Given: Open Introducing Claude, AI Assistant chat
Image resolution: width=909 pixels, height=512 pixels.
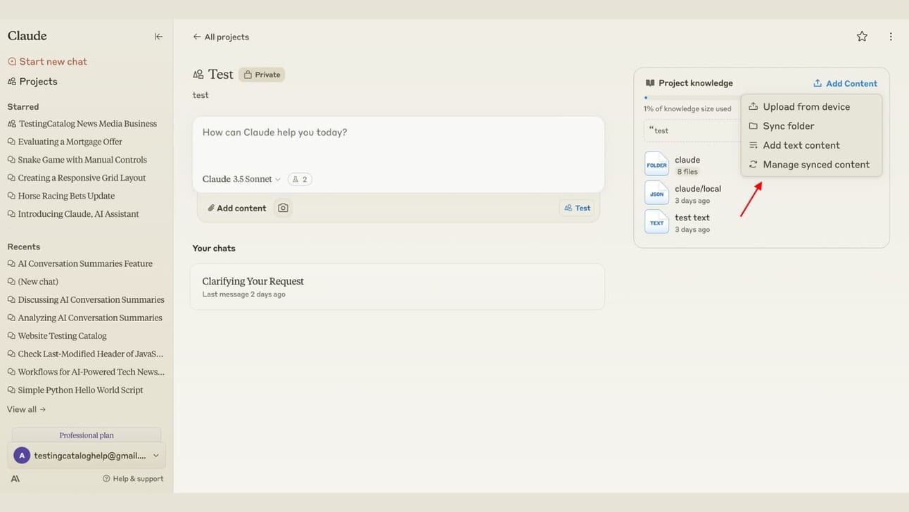Looking at the screenshot, I should pos(78,214).
